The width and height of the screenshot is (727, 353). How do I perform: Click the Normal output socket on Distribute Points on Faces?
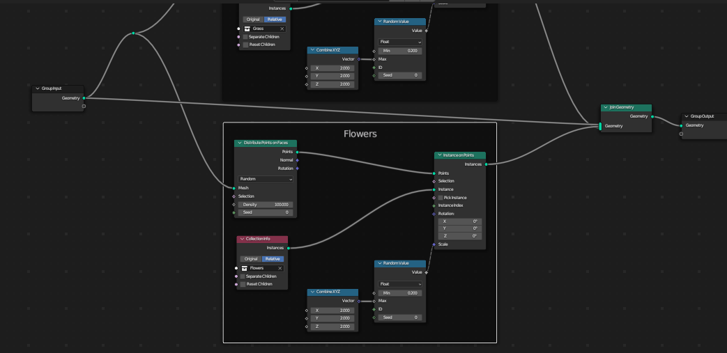[x=297, y=160]
